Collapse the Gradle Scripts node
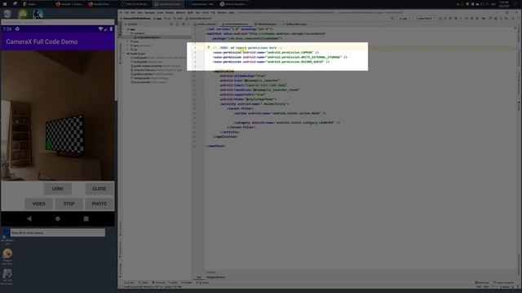The height and width of the screenshot is (293, 522). tap(125, 54)
